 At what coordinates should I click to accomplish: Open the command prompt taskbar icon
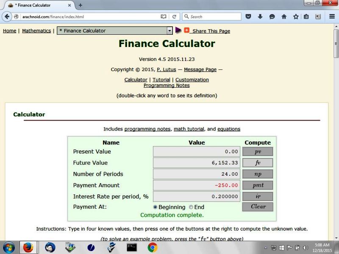[132, 247]
